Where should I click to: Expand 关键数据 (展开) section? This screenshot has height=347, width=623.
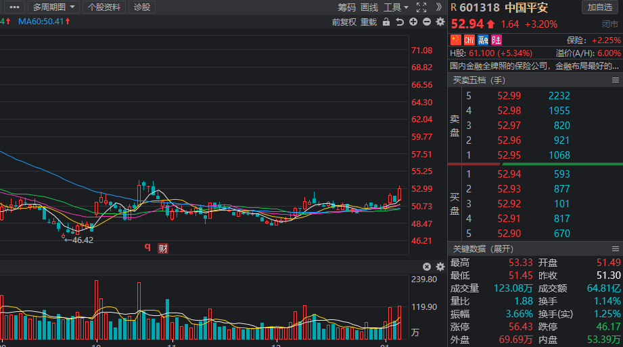(483, 248)
